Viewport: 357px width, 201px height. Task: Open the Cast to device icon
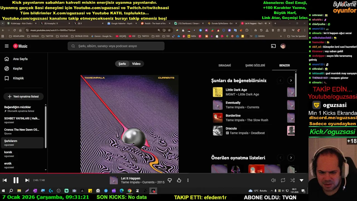click(273, 46)
